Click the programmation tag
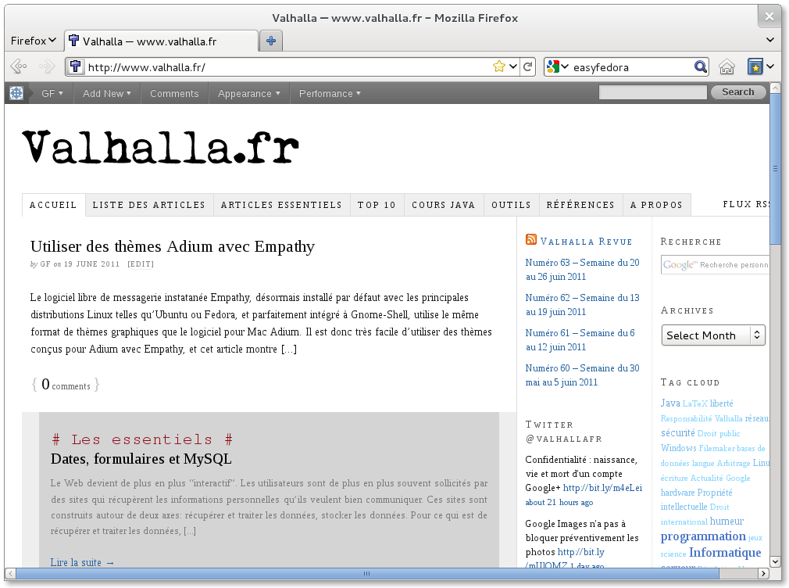The image size is (789, 588). (x=703, y=536)
